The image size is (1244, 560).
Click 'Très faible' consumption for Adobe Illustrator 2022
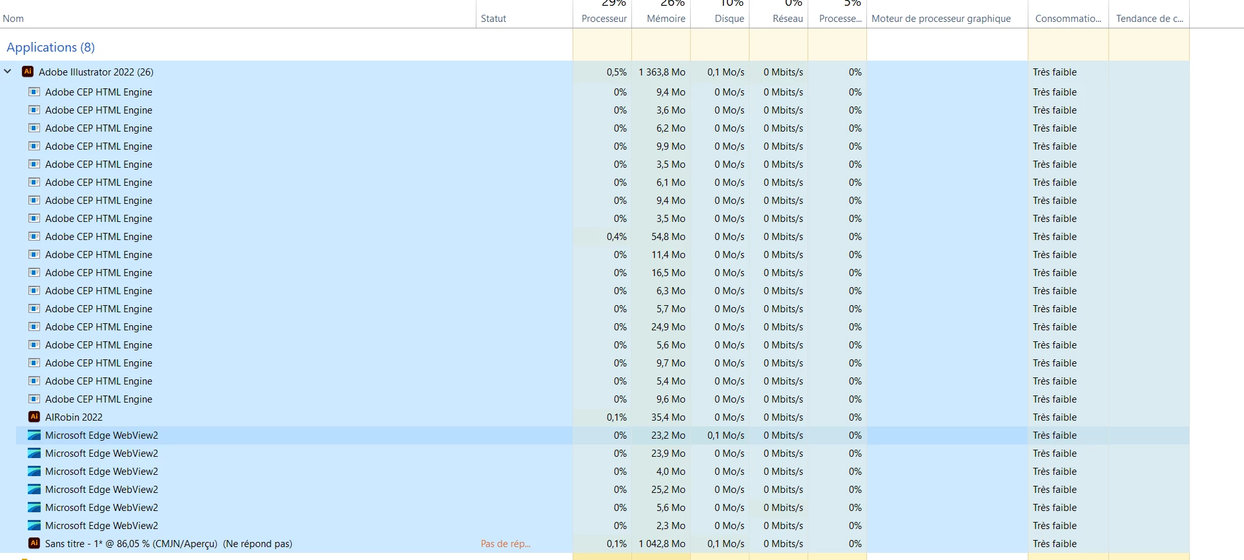(1054, 72)
